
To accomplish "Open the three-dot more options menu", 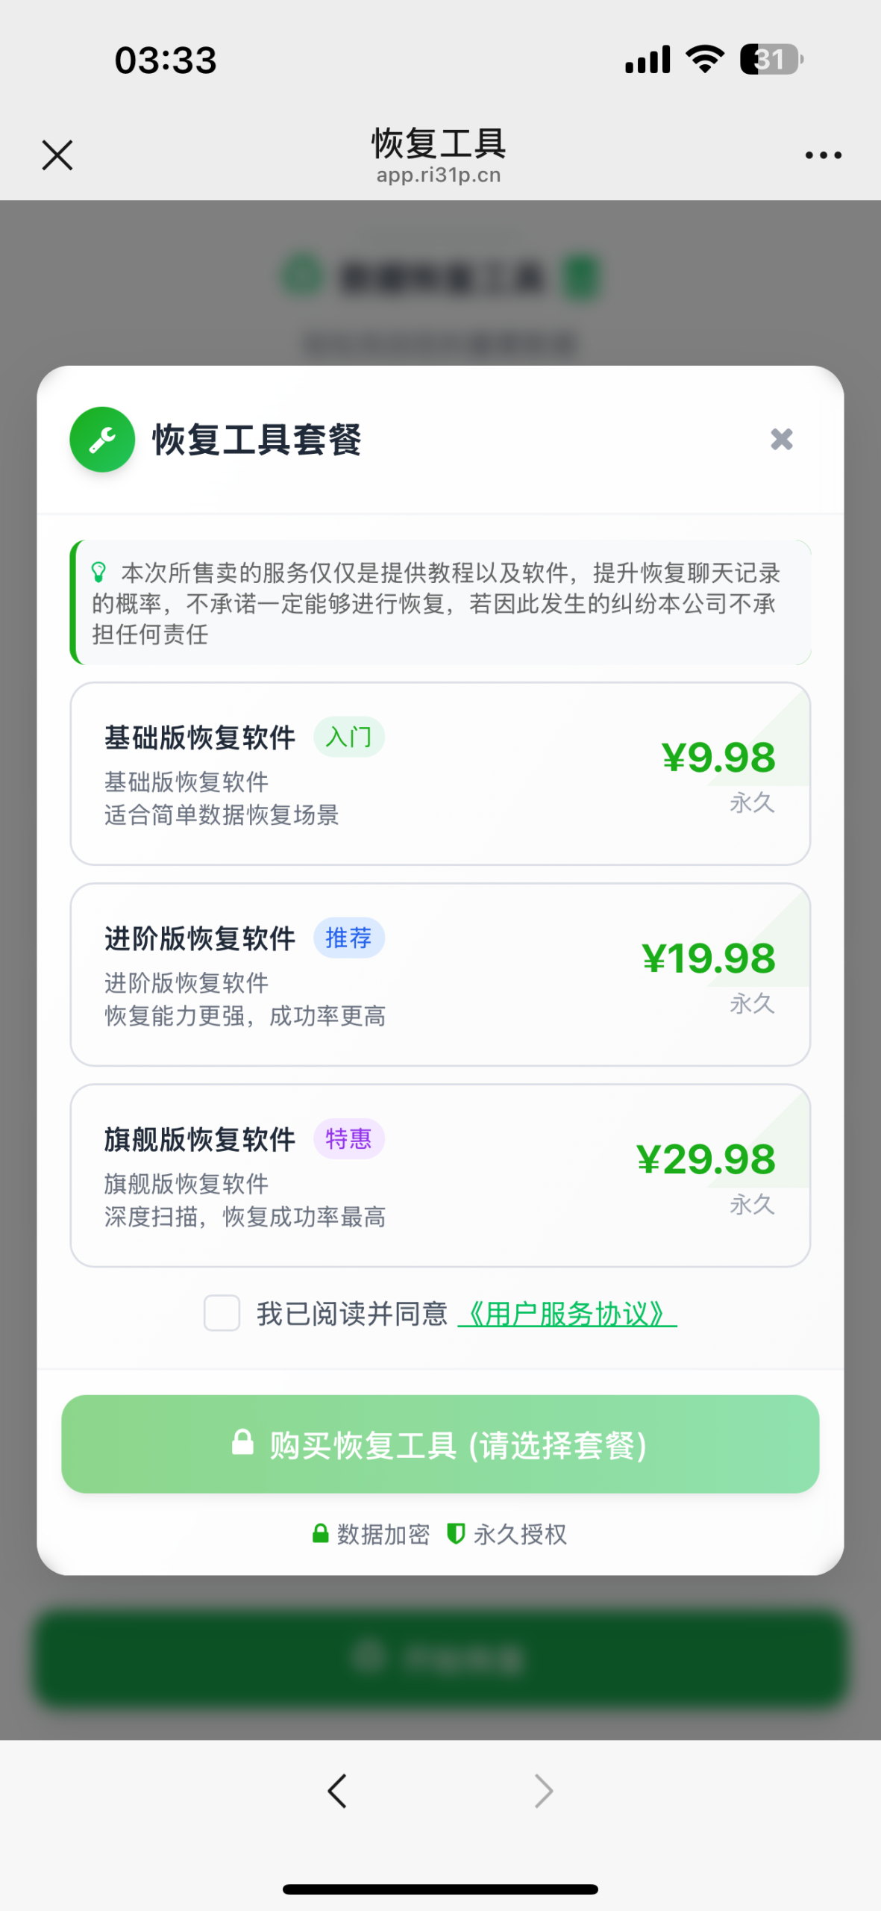I will click(823, 155).
